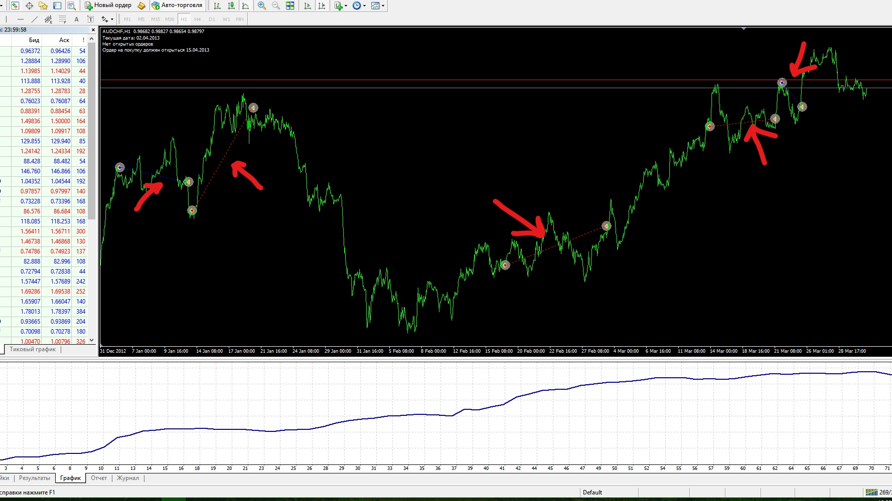Image resolution: width=892 pixels, height=501 pixels.
Task: Open the Navigator favorites star icon
Action: click(x=43, y=6)
